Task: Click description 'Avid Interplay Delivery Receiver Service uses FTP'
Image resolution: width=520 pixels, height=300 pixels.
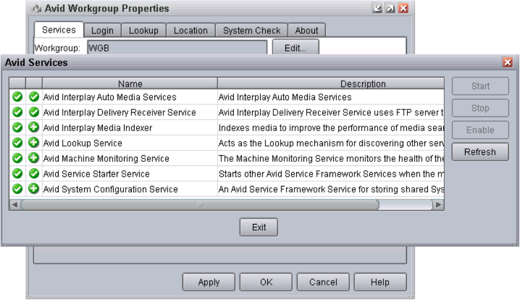Action: 331,113
